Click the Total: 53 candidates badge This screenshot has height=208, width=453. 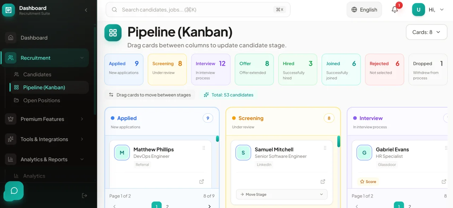pyautogui.click(x=229, y=95)
